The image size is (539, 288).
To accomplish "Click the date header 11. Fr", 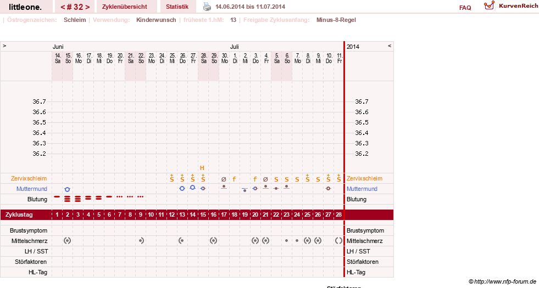I will [340, 58].
